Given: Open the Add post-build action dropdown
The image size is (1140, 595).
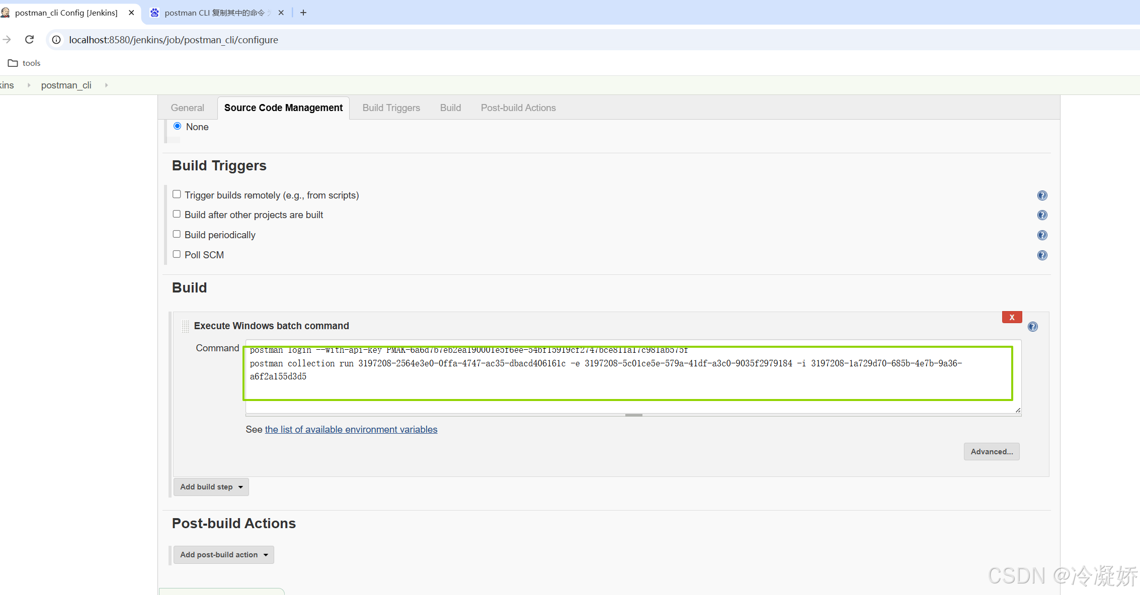Looking at the screenshot, I should [x=224, y=555].
